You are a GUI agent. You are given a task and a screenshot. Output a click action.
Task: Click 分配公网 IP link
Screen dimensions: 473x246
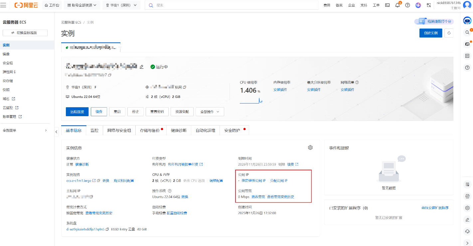279,181
